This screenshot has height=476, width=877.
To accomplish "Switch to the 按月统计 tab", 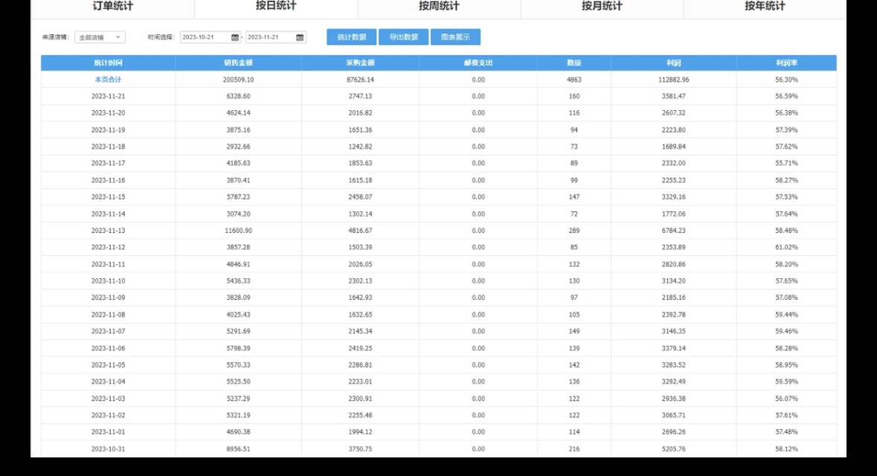I will pyautogui.click(x=601, y=7).
